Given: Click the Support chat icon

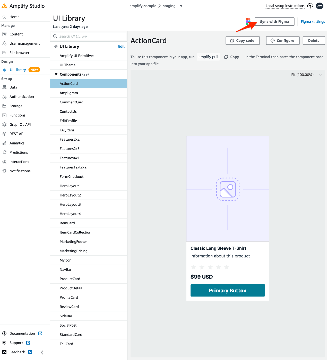Looking at the screenshot, I should pyautogui.click(x=4, y=343).
